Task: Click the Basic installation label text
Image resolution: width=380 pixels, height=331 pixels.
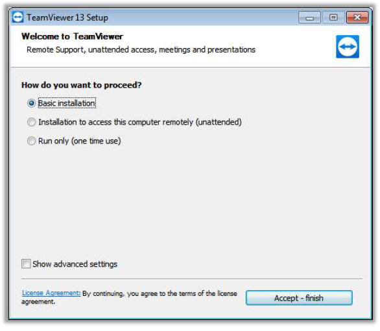Action: (67, 103)
